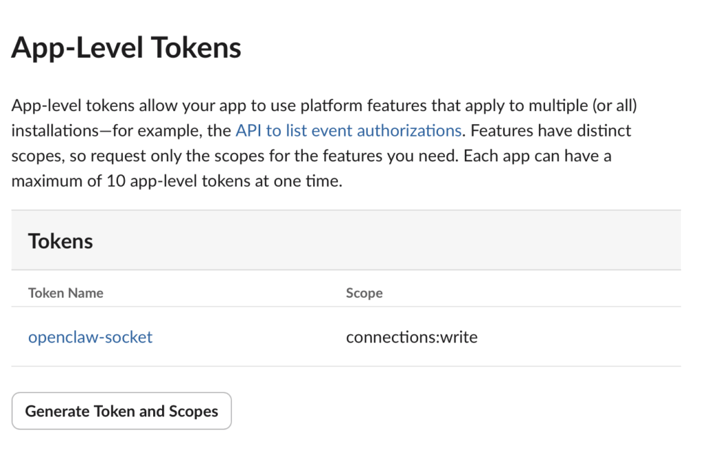Image resolution: width=703 pixels, height=457 pixels.
Task: Click empty space in the openclaw-socket table row
Action: coord(584,337)
